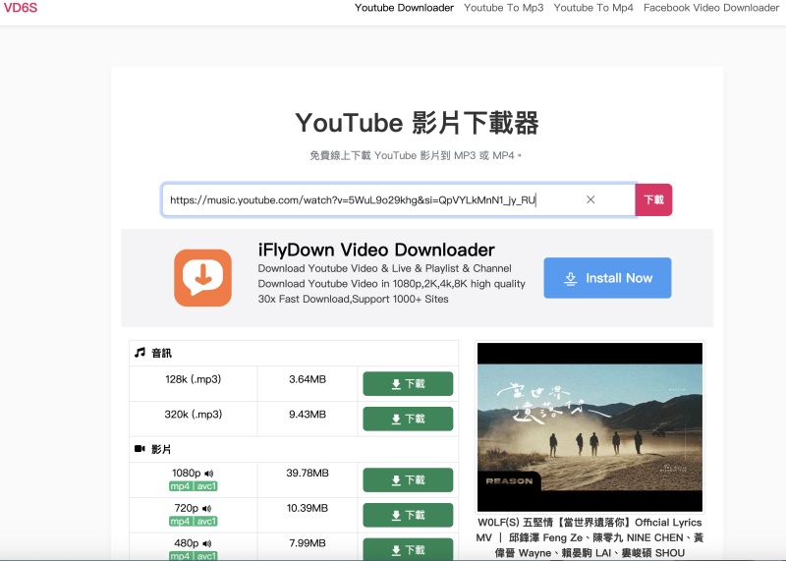Click the YouTube 影片下載器 heading

point(417,123)
